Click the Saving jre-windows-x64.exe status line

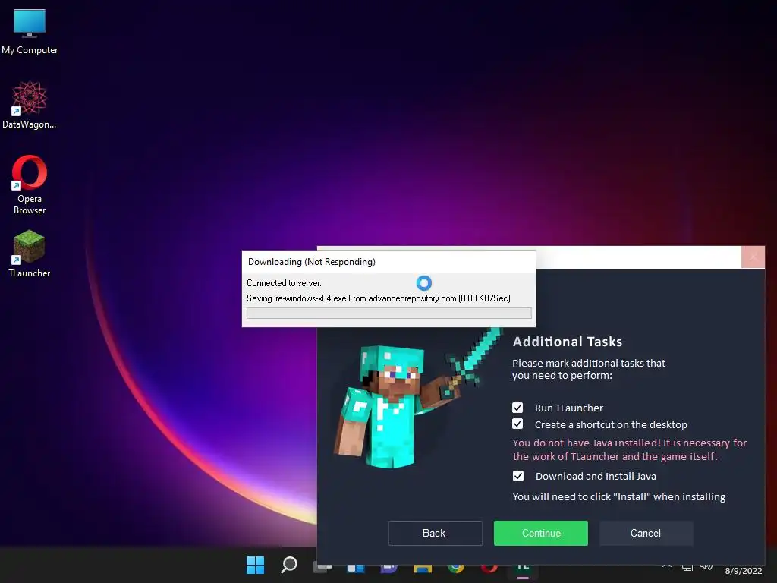(379, 298)
